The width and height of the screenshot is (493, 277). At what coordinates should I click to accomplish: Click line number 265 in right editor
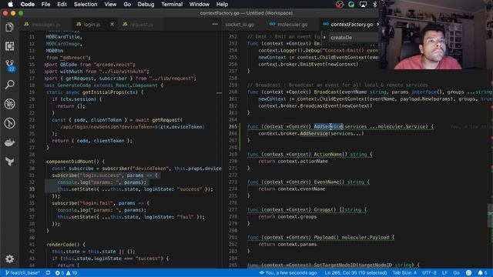[233, 126]
